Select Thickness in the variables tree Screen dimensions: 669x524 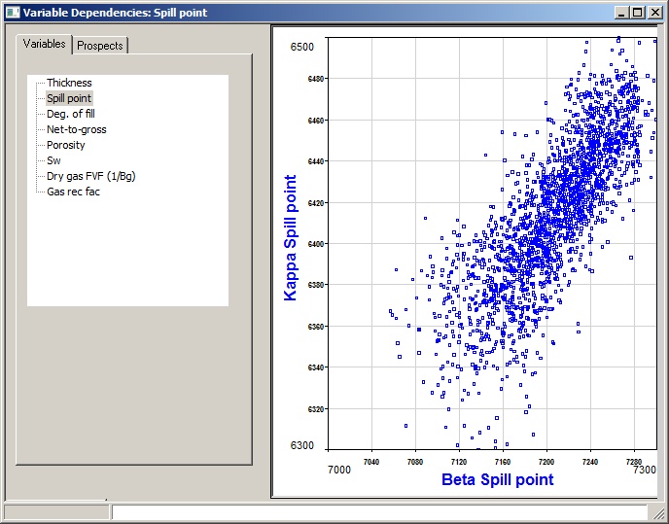(69, 83)
